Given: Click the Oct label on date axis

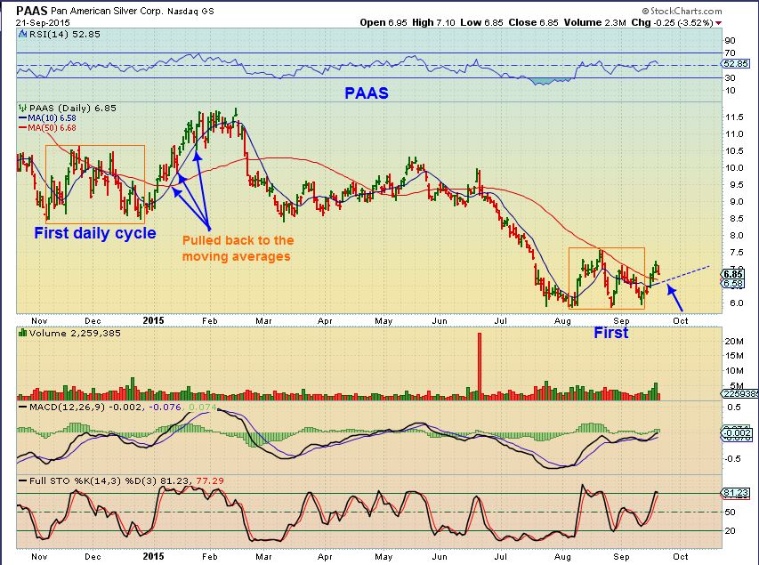Looking at the screenshot, I should point(680,319).
